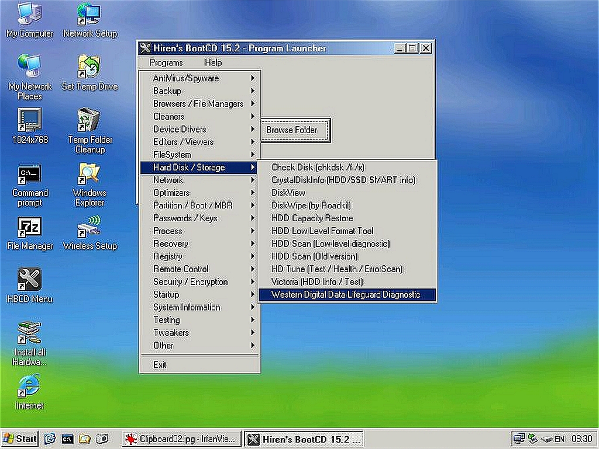Click the Hiren's wrench icon in title bar

coord(145,48)
